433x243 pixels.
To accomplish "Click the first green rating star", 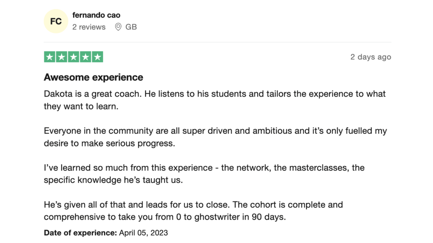I will coord(50,57).
